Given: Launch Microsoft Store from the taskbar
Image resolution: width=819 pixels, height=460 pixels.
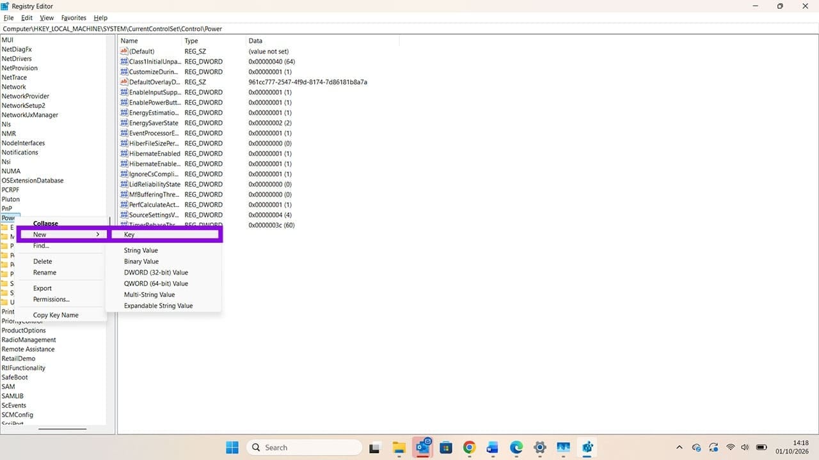Looking at the screenshot, I should click(446, 447).
